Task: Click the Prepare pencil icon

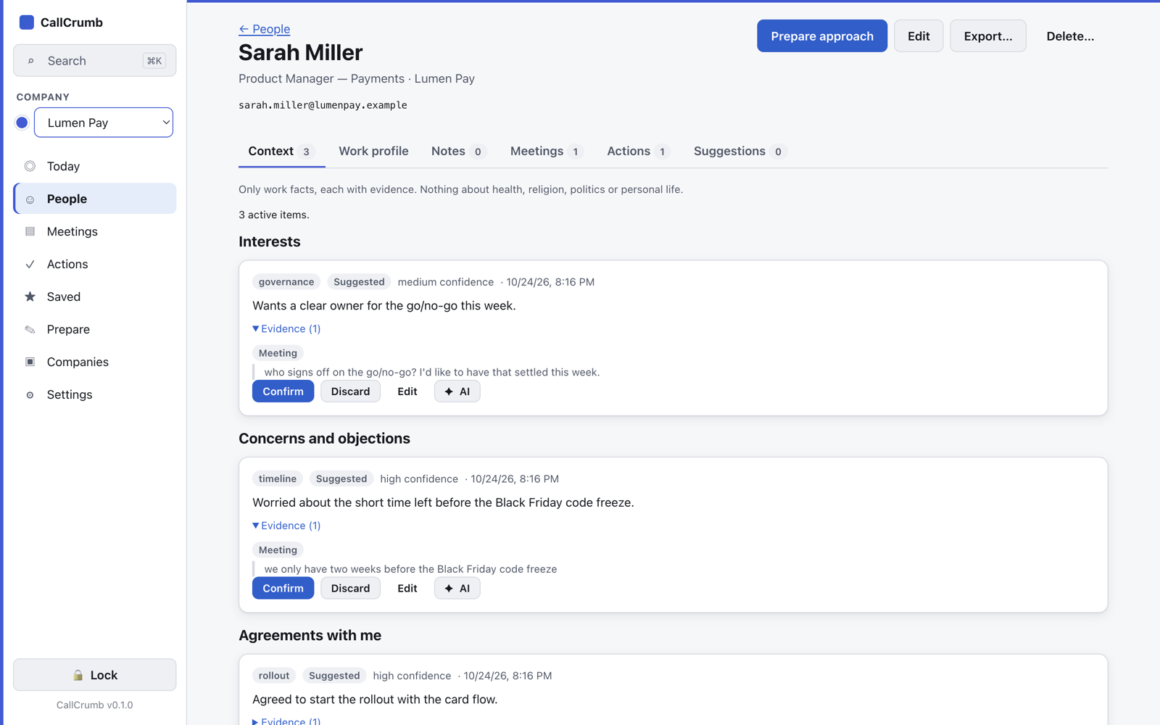Action: (30, 329)
